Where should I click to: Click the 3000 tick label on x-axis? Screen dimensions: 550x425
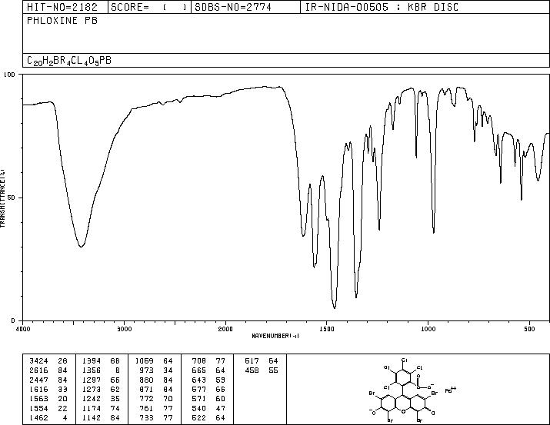pyautogui.click(x=124, y=329)
